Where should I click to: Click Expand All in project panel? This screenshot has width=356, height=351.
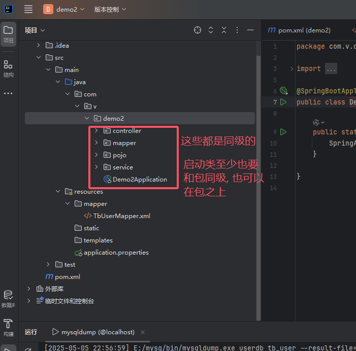(210, 30)
